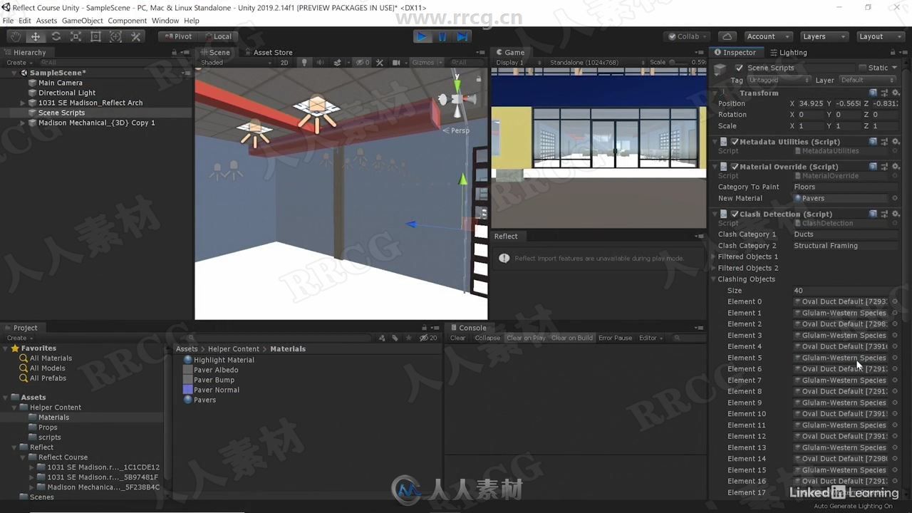Toggle Pivot handle position

(178, 36)
